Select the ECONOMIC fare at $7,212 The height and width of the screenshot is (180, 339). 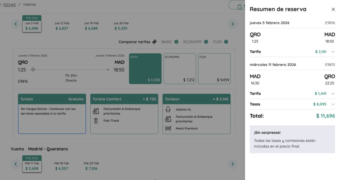click(180, 69)
